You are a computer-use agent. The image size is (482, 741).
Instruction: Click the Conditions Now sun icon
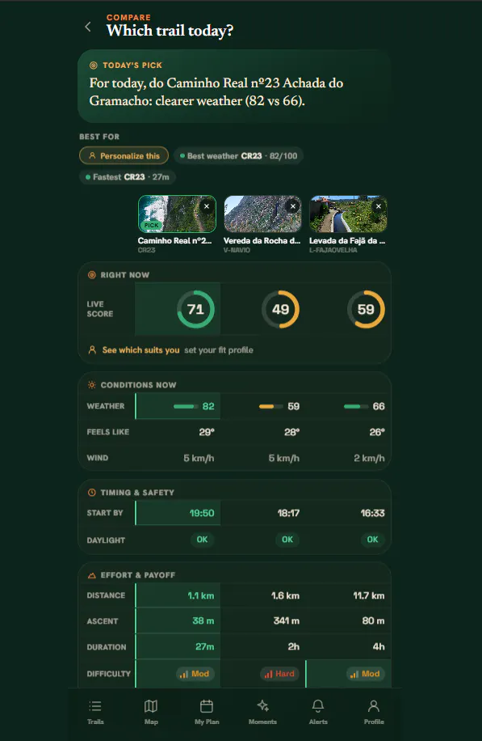point(92,385)
